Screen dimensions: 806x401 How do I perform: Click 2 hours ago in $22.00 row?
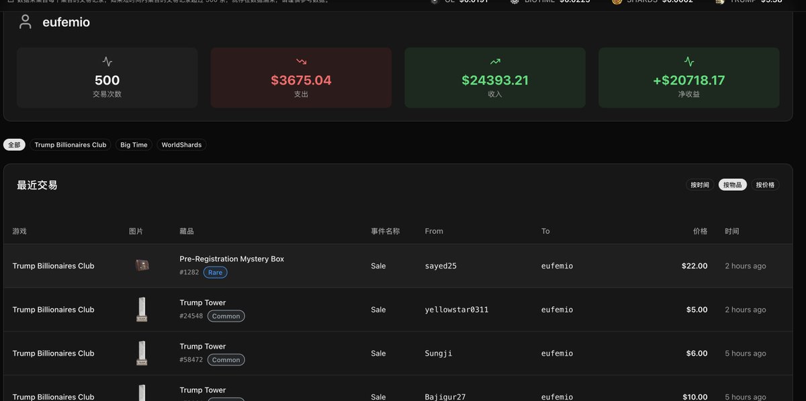[746, 266]
